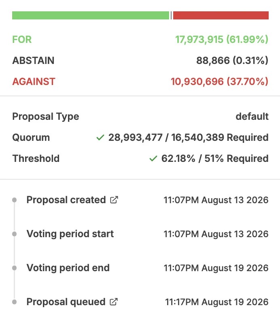Click the Proposal created timeline dot
Viewport: 280px width, 327px height.
click(x=15, y=200)
